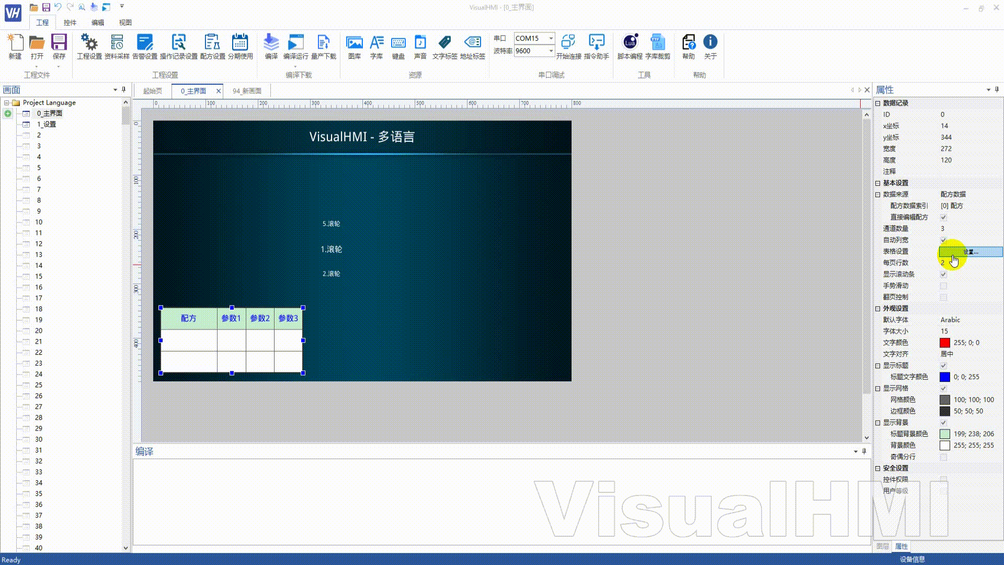This screenshot has height=565, width=1004.
Task: Select 1_设置 in the screen tree
Action: [47, 124]
